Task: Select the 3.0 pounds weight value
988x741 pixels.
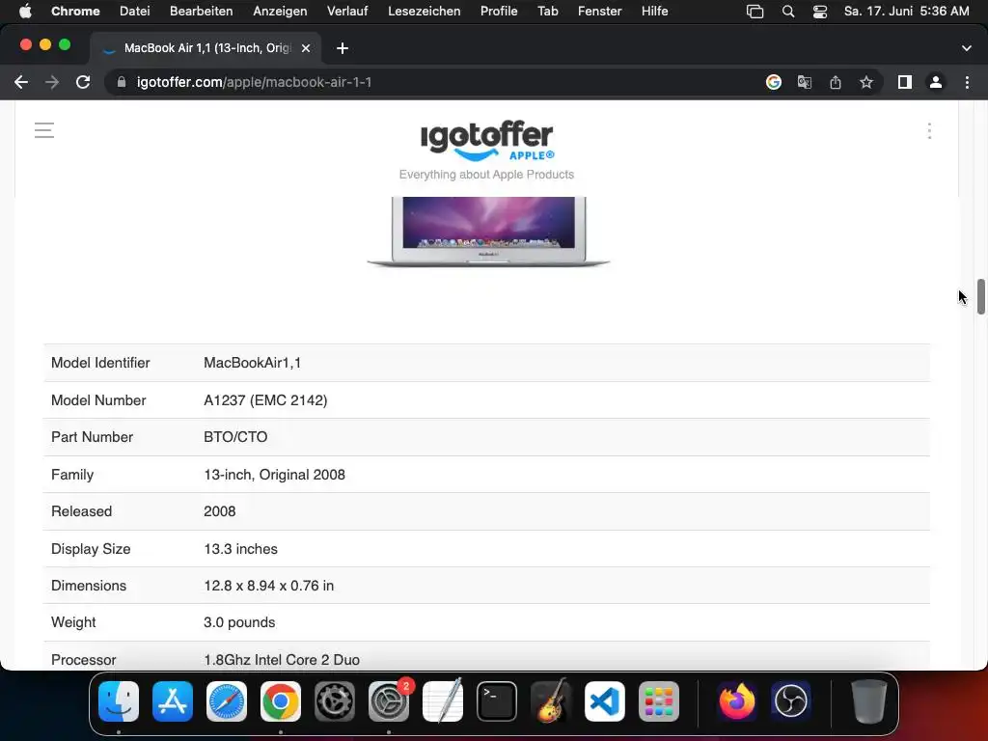Action: 239,622
